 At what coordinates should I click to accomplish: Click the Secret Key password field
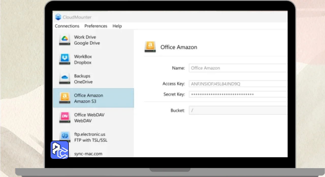pos(238,94)
